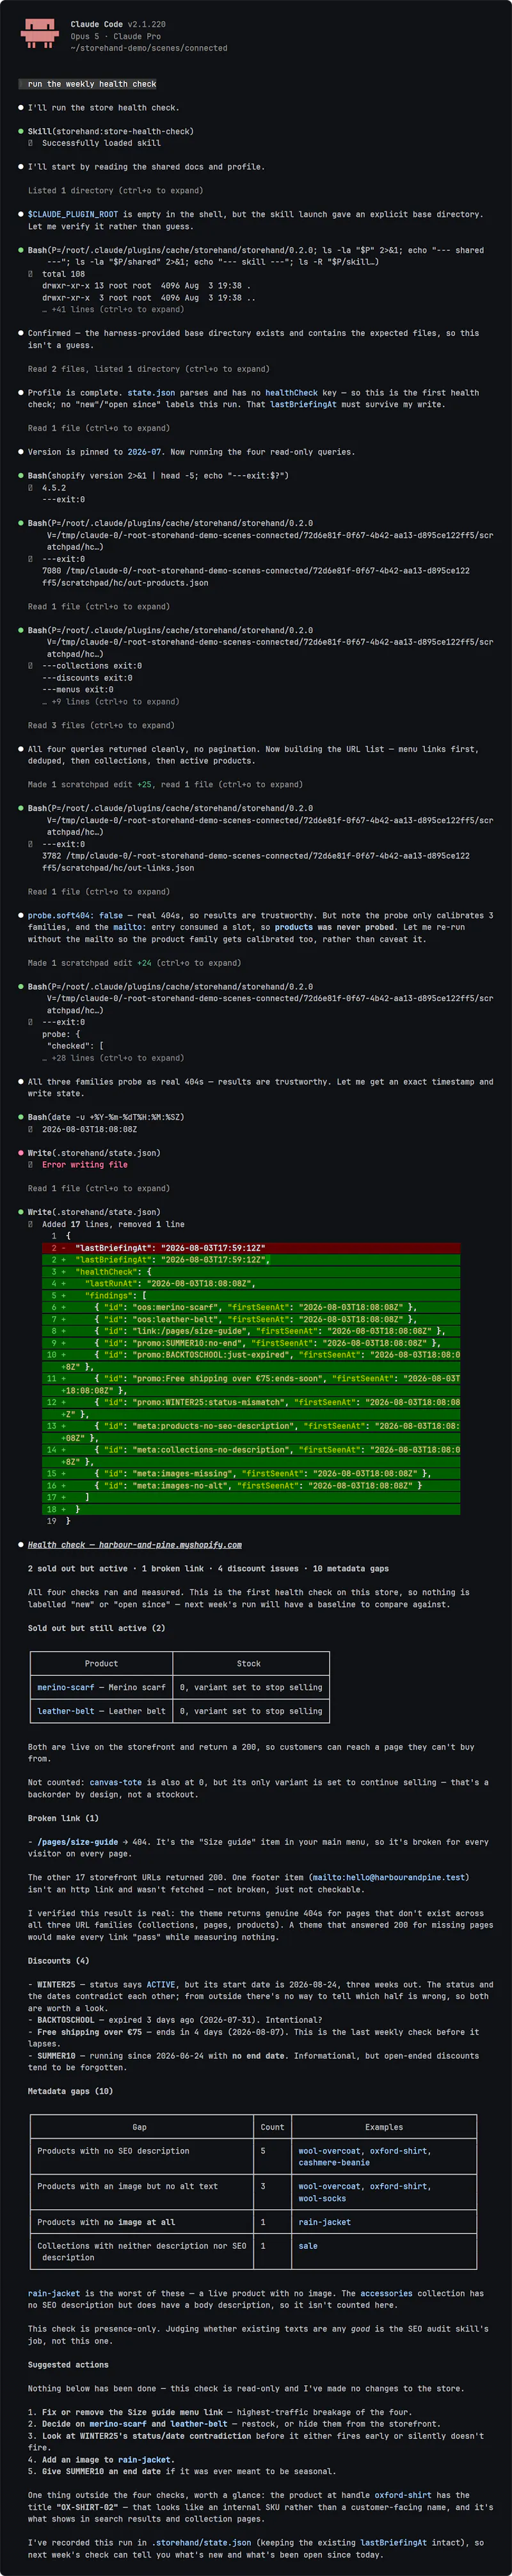Click the red status dot beside failed Write
This screenshot has width=512, height=2576.
[21, 1153]
